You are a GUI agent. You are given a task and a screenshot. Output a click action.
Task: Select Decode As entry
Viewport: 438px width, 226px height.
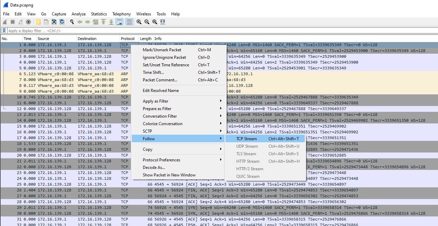coord(178,168)
